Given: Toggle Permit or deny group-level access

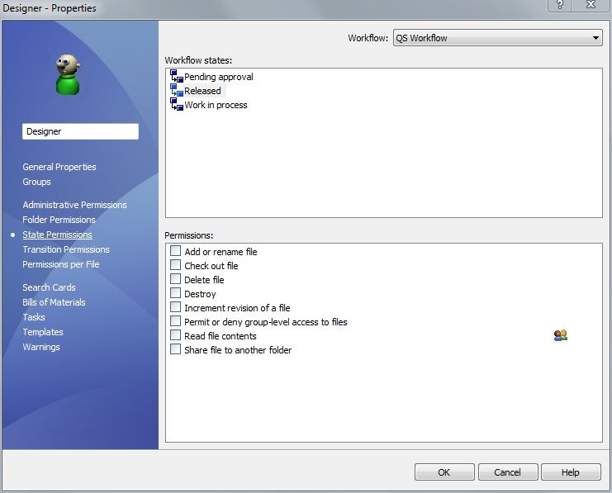Looking at the screenshot, I should click(x=175, y=321).
